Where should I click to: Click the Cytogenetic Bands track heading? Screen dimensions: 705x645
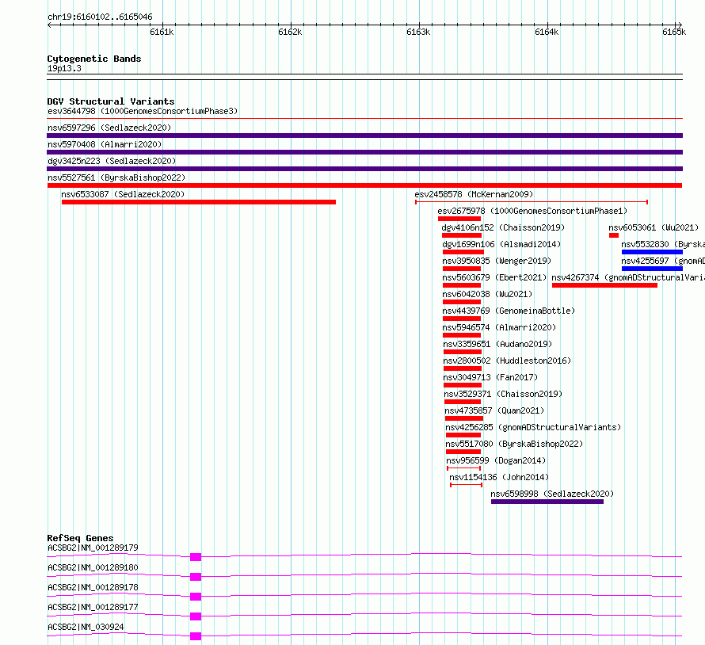94,59
